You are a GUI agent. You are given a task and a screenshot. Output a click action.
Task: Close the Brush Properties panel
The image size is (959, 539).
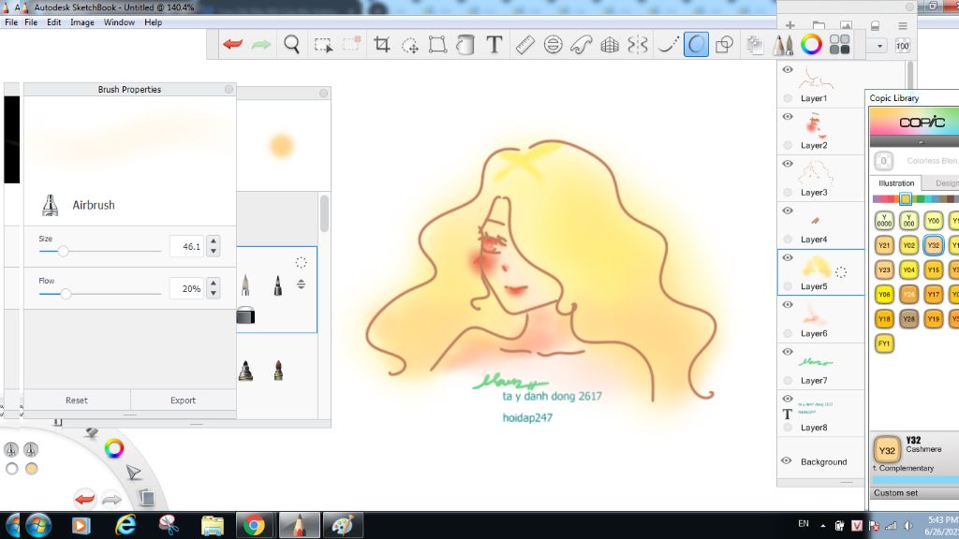(229, 89)
